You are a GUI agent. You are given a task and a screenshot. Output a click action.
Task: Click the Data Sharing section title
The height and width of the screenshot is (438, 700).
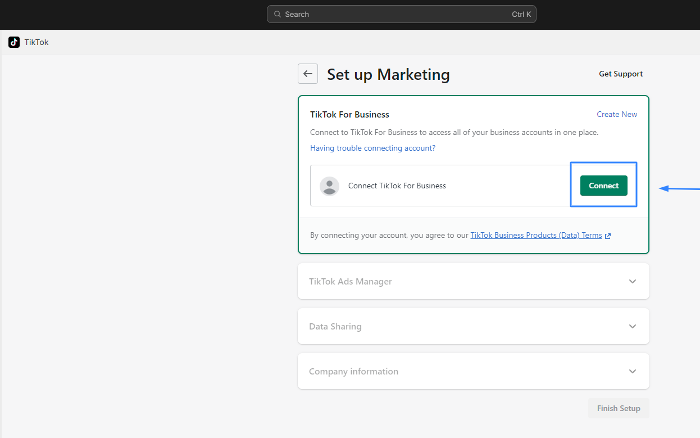tap(335, 326)
